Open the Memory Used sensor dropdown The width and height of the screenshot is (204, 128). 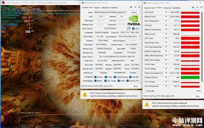pyautogui.click(x=166, y=34)
